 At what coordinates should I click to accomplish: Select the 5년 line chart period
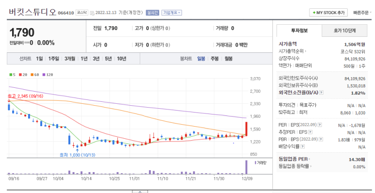tap(108, 59)
